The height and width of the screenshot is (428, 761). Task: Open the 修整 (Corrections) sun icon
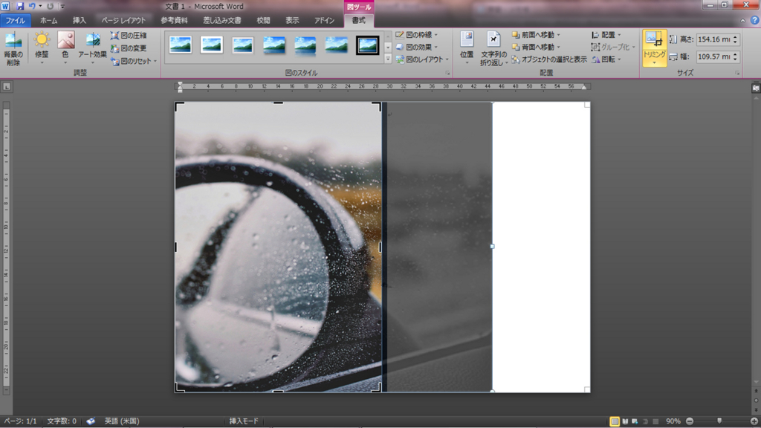point(42,48)
